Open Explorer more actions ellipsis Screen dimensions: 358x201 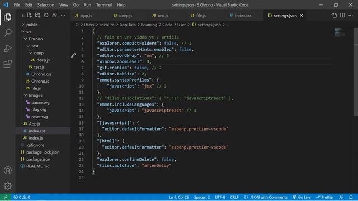tap(63, 15)
